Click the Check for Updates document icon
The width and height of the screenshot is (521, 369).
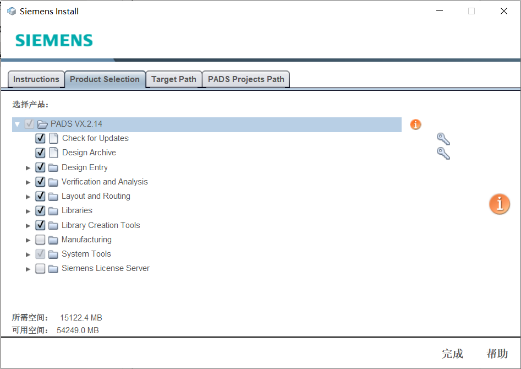[x=53, y=138]
